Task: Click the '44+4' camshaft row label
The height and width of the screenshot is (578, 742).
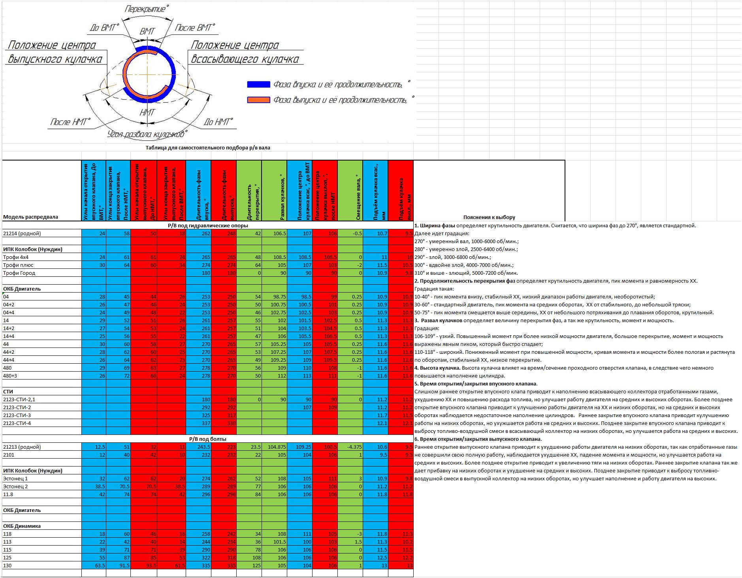Action: click(42, 360)
